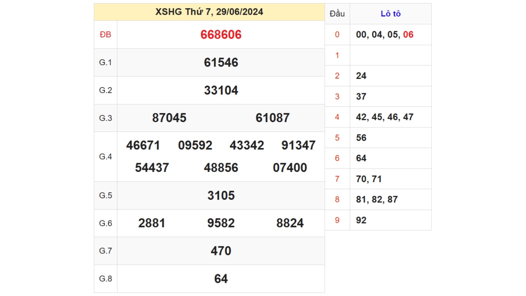Click the G.5 row label

click(x=106, y=196)
